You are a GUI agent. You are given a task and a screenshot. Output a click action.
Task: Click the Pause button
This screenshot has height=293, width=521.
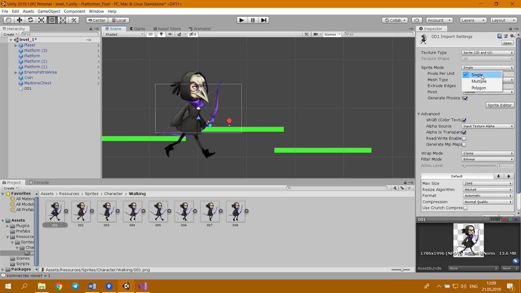[252, 20]
